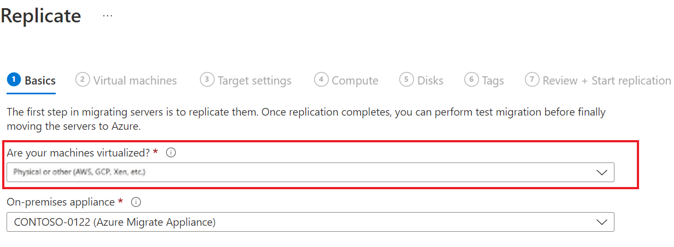
Task: Click the step 6 number circle
Action: [x=471, y=80]
